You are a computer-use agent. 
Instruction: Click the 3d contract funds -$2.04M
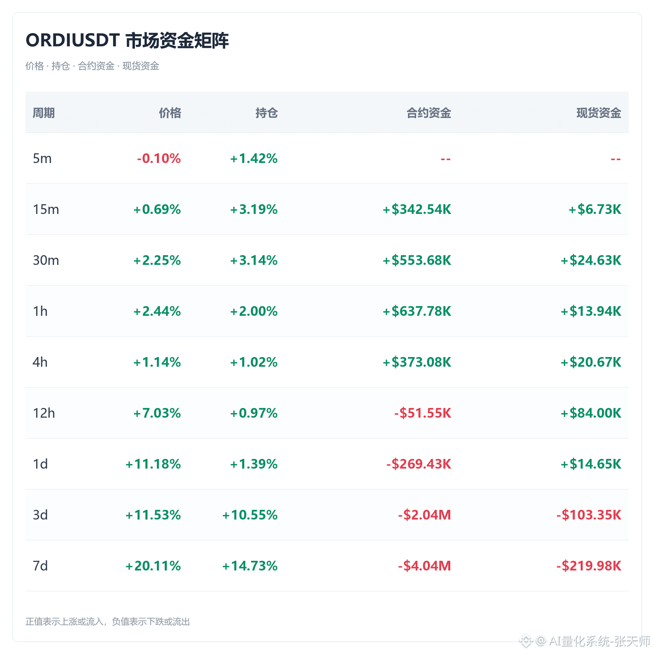[x=425, y=515]
